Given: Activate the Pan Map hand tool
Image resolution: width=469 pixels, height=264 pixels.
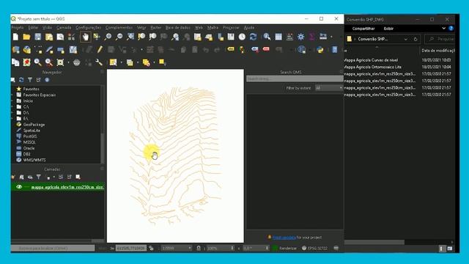Looking at the screenshot, I should pos(86,37).
